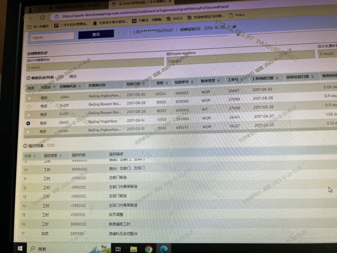This screenshot has height=253, width=337.
Task: Close the first 欢迎来到宝马 browser tab
Action: point(105,5)
